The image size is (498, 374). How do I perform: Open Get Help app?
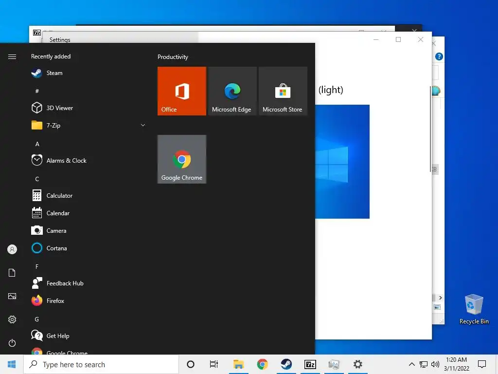tap(89, 336)
